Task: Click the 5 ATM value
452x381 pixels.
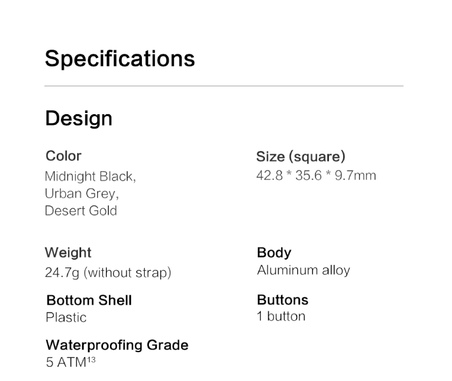Action: [66, 363]
